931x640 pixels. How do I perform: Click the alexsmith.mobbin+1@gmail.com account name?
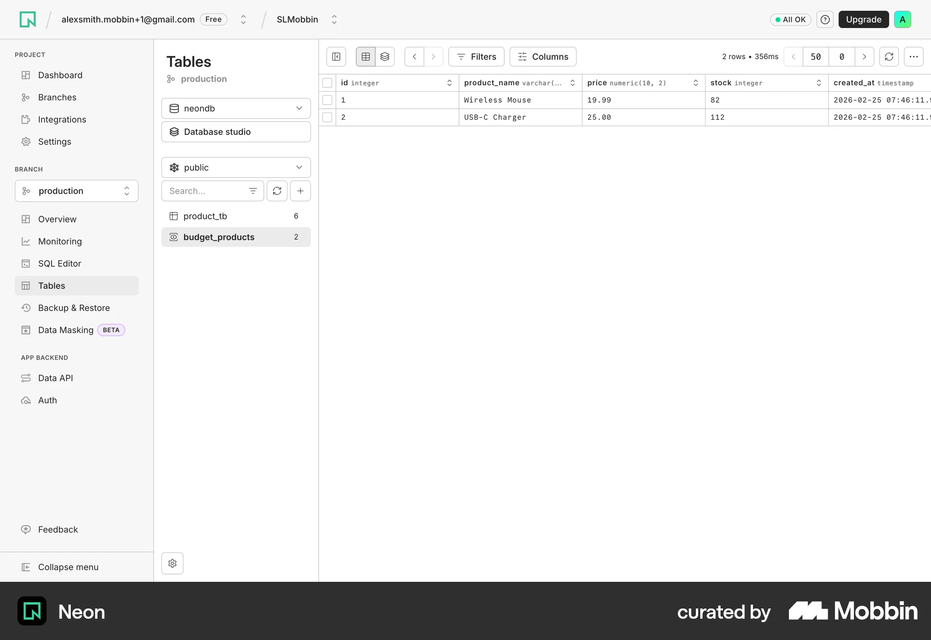pyautogui.click(x=128, y=19)
